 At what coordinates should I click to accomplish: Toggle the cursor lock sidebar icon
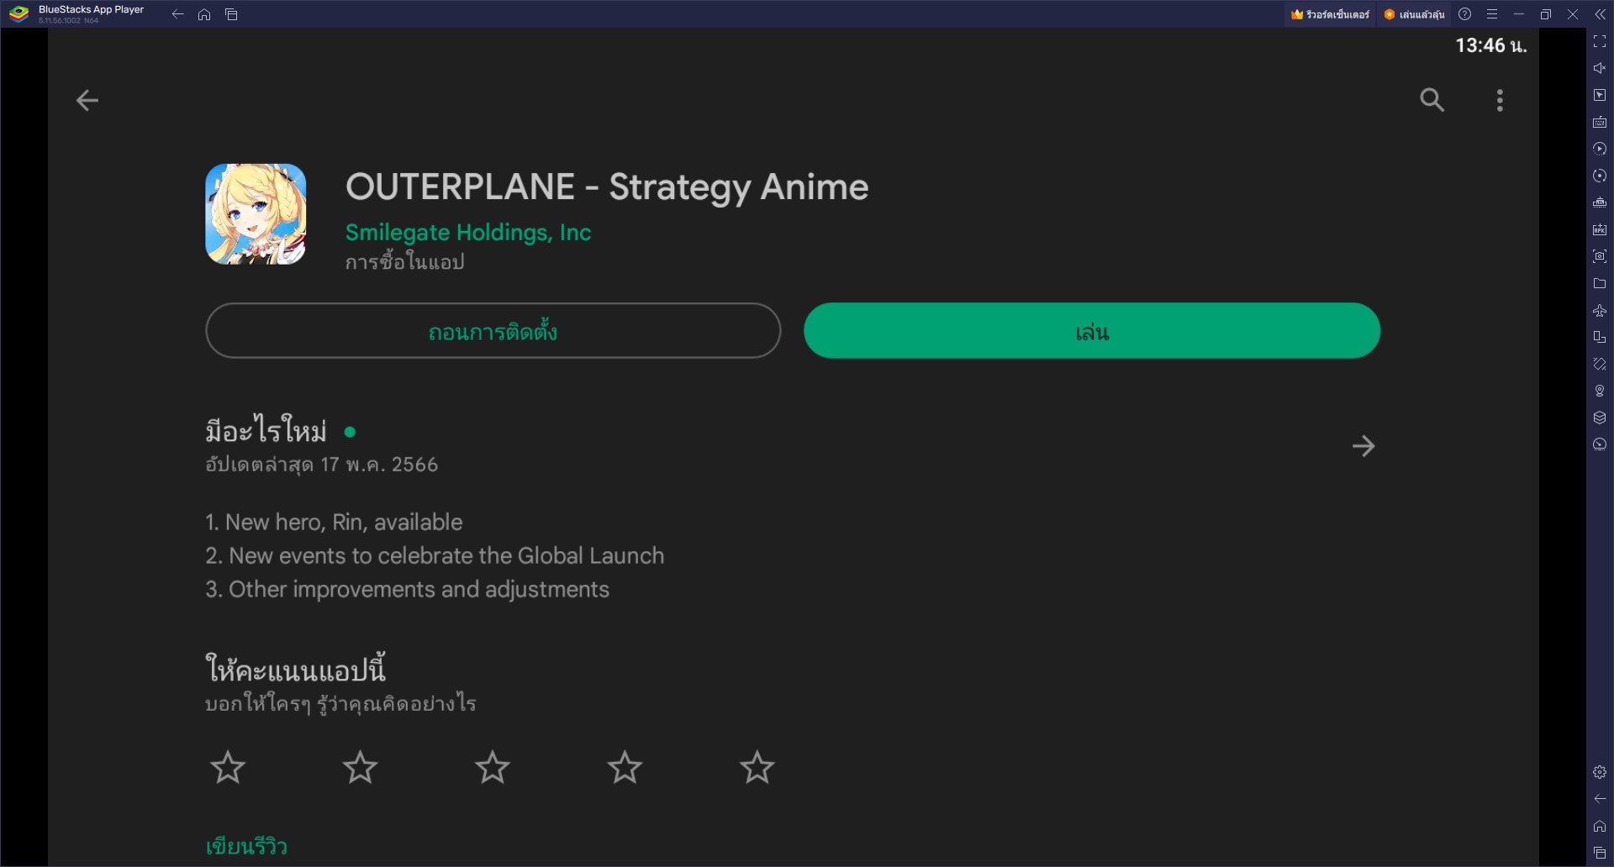(1600, 95)
